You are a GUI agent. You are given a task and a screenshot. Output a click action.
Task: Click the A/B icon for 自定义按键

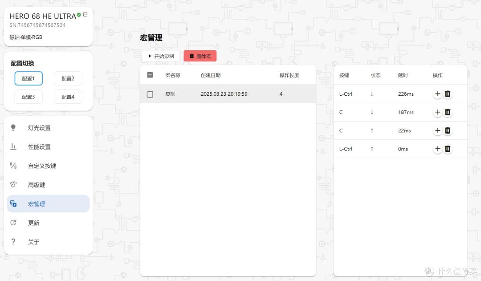click(13, 166)
